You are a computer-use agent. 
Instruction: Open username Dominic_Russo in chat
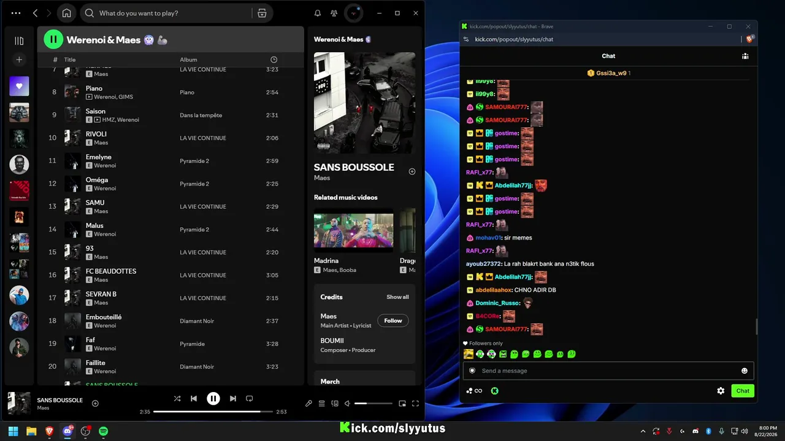coord(497,303)
